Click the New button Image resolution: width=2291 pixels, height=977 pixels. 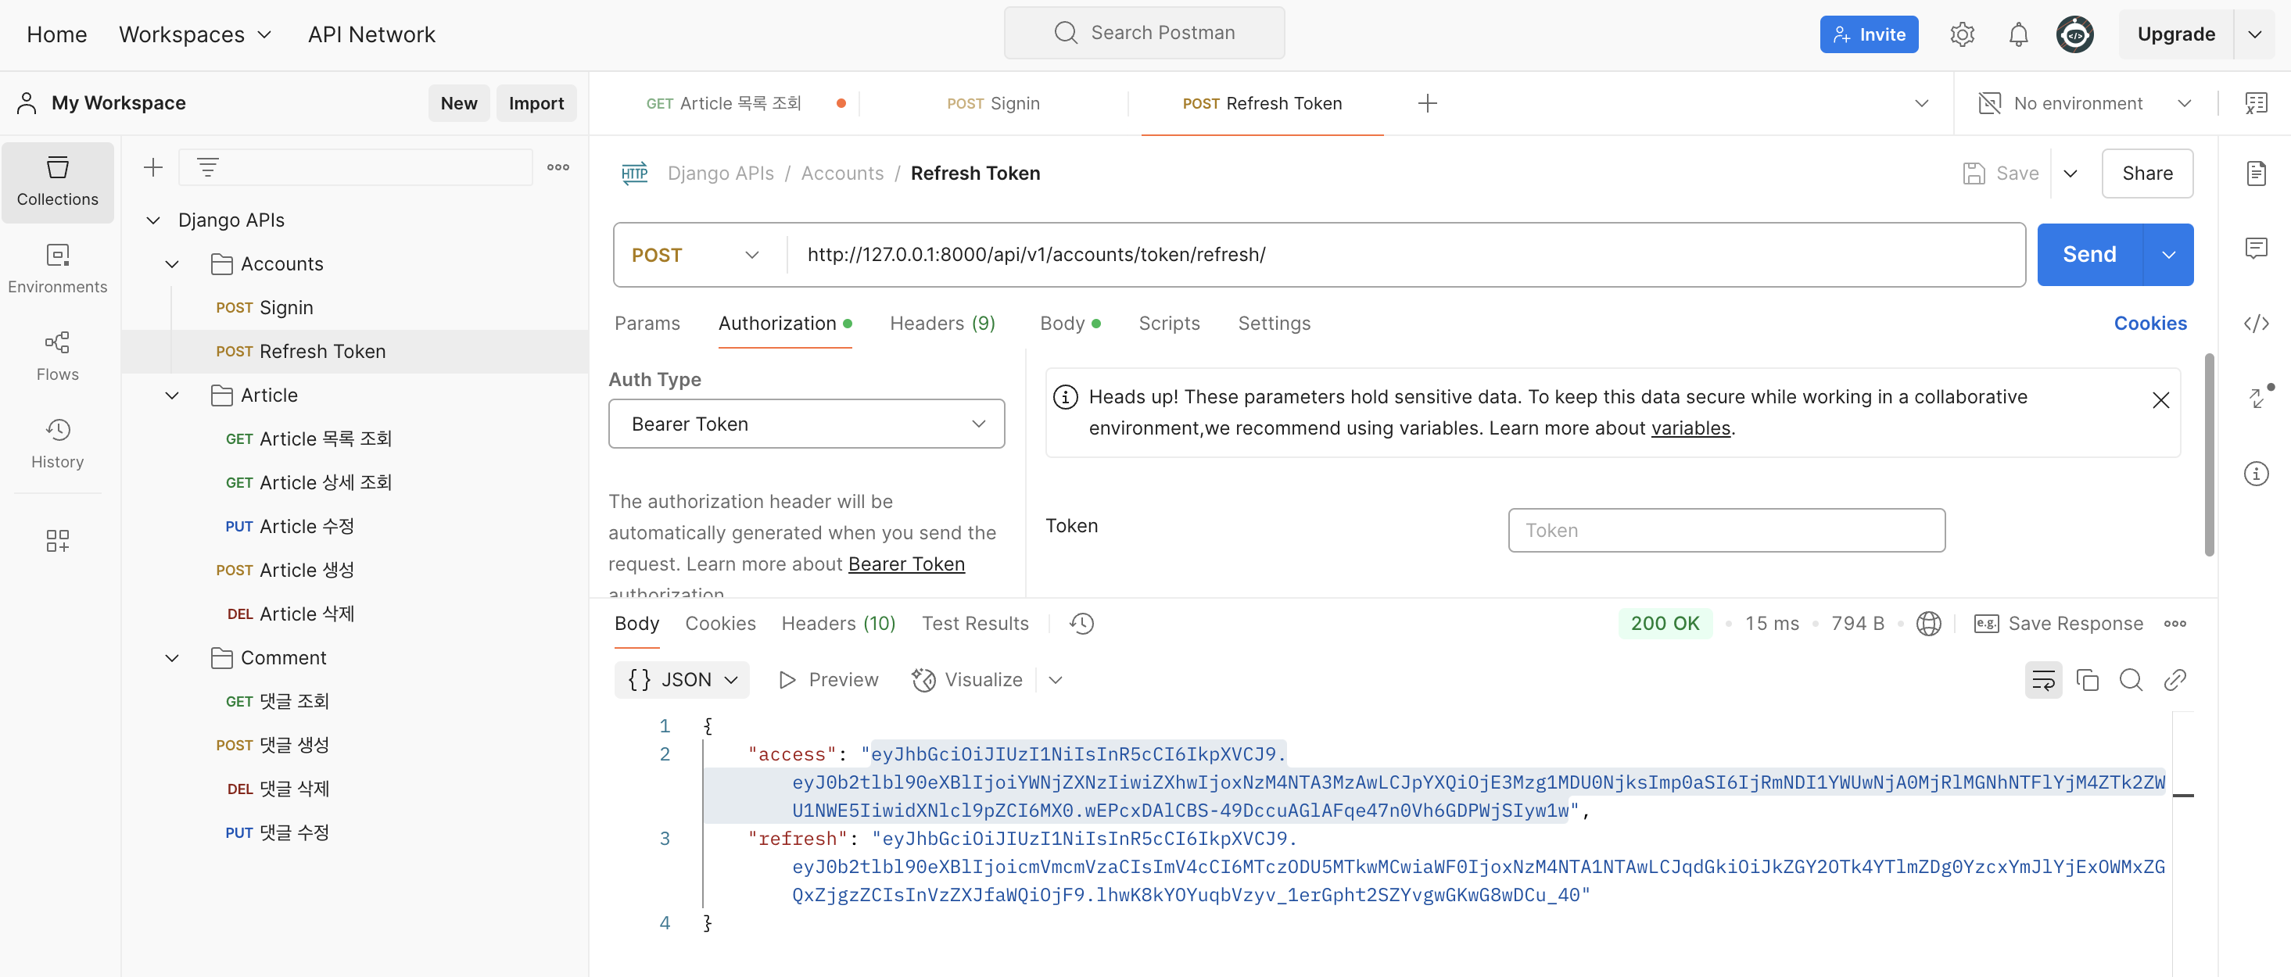click(459, 103)
